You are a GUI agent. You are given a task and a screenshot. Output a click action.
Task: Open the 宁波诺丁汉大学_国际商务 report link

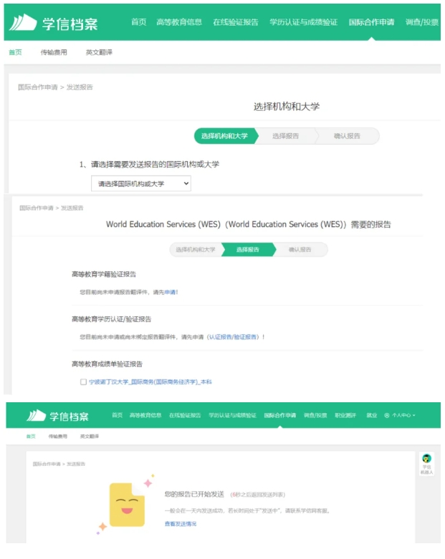click(150, 381)
